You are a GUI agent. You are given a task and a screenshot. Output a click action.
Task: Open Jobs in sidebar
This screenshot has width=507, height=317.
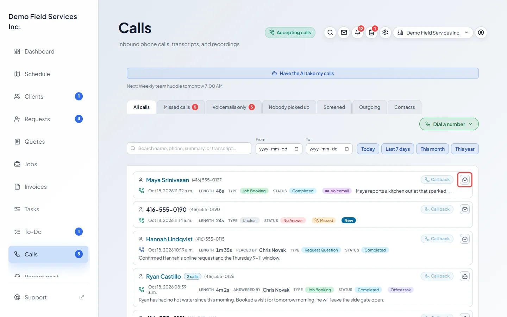tap(49, 164)
